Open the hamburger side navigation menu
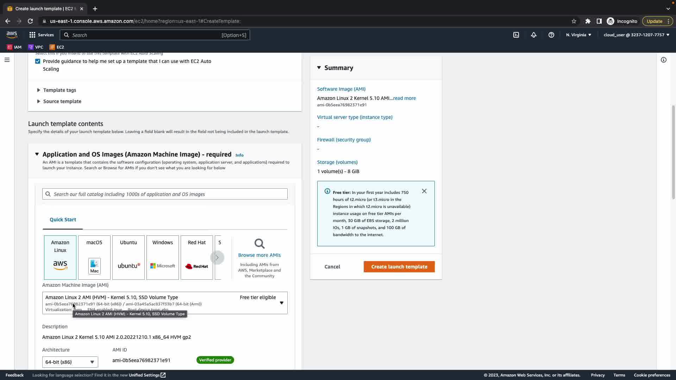The height and width of the screenshot is (380, 676). pos(7,60)
